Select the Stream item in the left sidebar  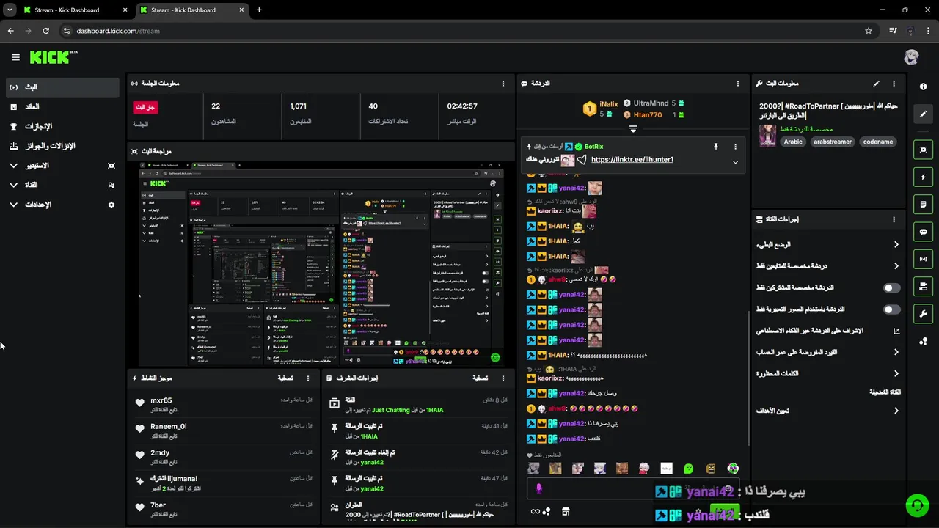pyautogui.click(x=62, y=87)
